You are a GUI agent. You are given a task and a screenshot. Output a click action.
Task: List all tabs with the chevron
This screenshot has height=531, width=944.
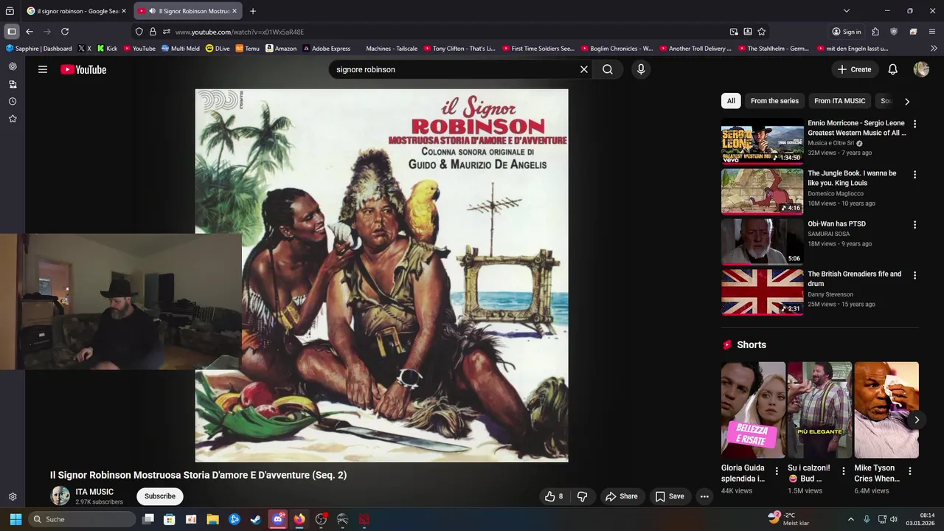click(847, 11)
